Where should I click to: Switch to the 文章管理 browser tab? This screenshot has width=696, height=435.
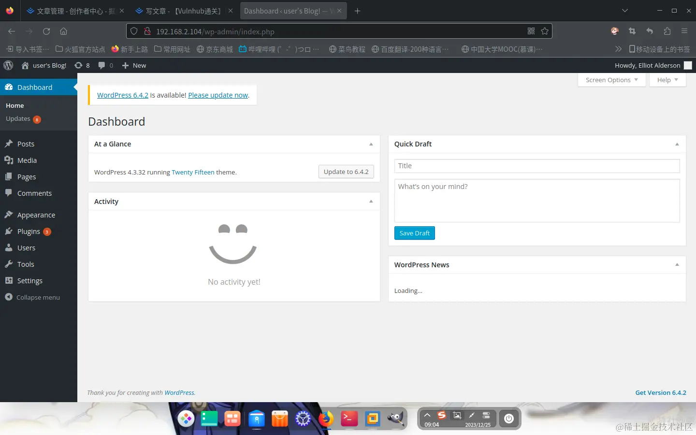coord(75,11)
